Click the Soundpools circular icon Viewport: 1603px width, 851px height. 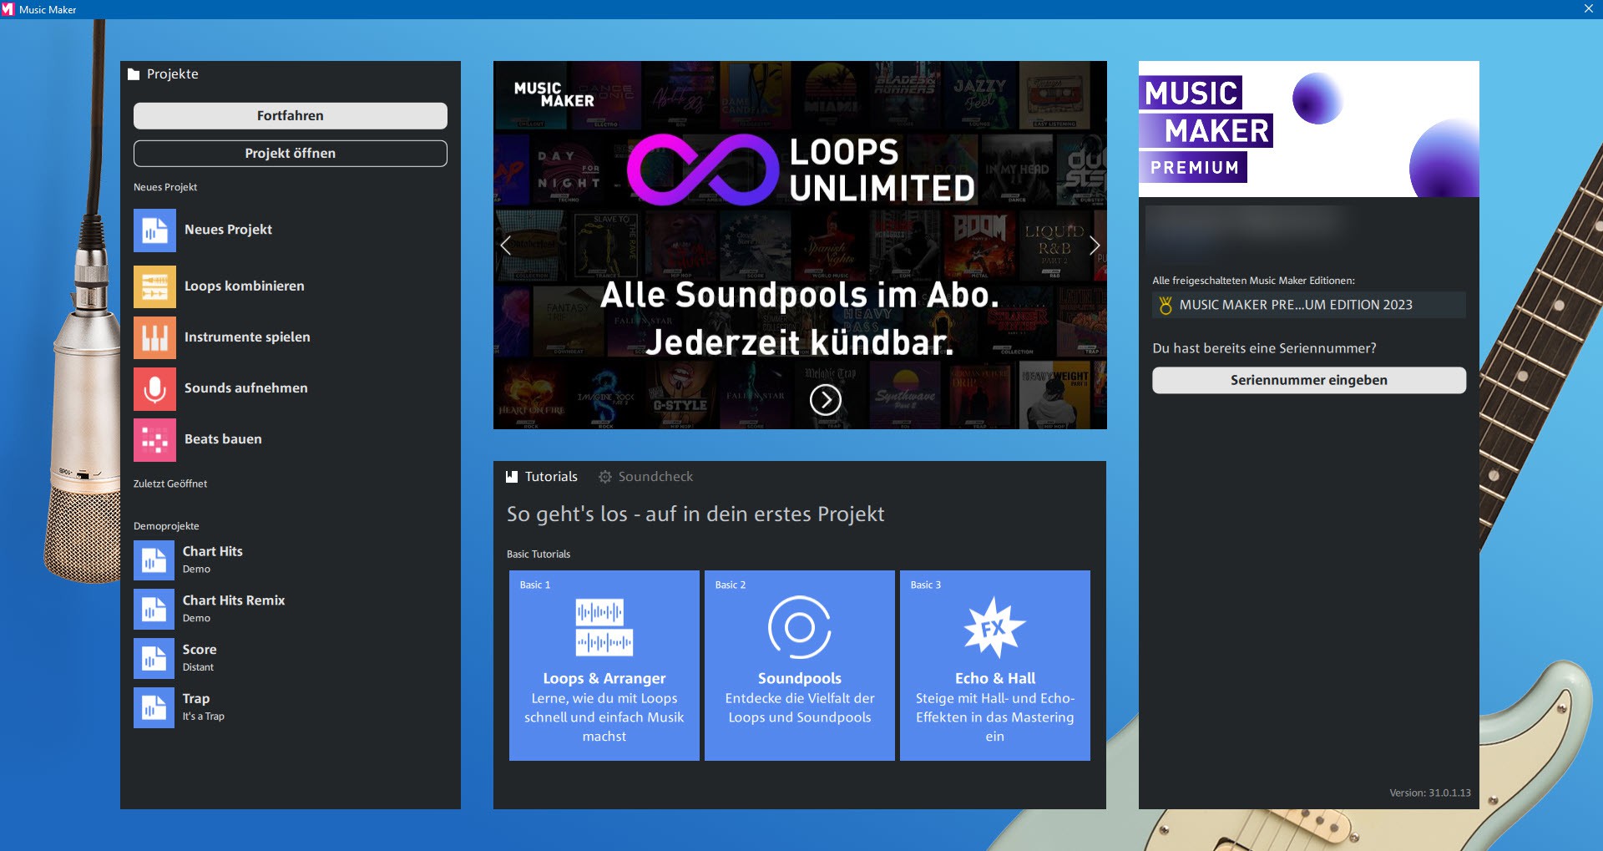click(x=799, y=627)
